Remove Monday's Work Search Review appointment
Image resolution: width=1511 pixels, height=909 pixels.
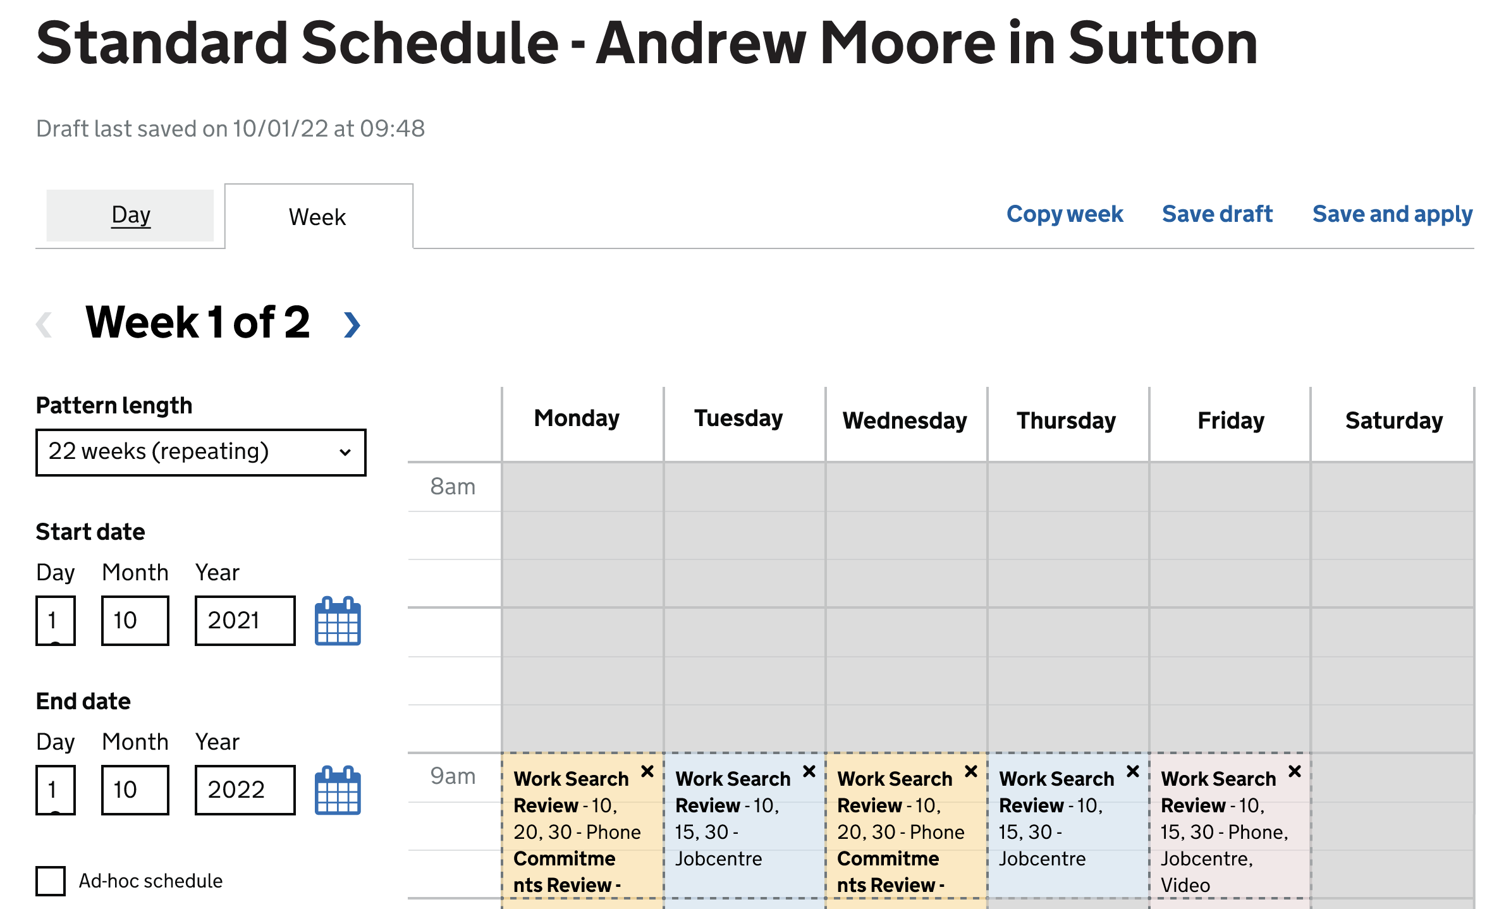tap(647, 771)
